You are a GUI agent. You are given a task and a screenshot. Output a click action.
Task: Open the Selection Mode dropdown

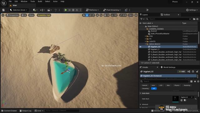19,10
